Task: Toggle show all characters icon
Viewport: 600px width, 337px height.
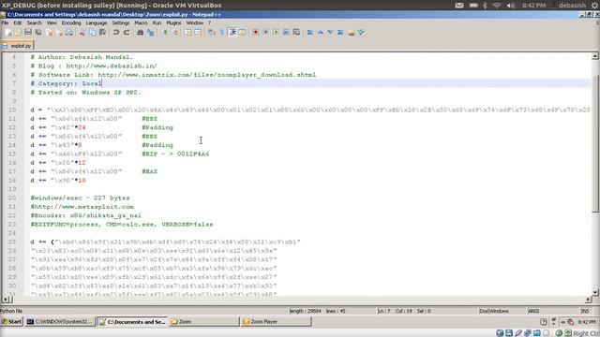Action: coord(221,33)
